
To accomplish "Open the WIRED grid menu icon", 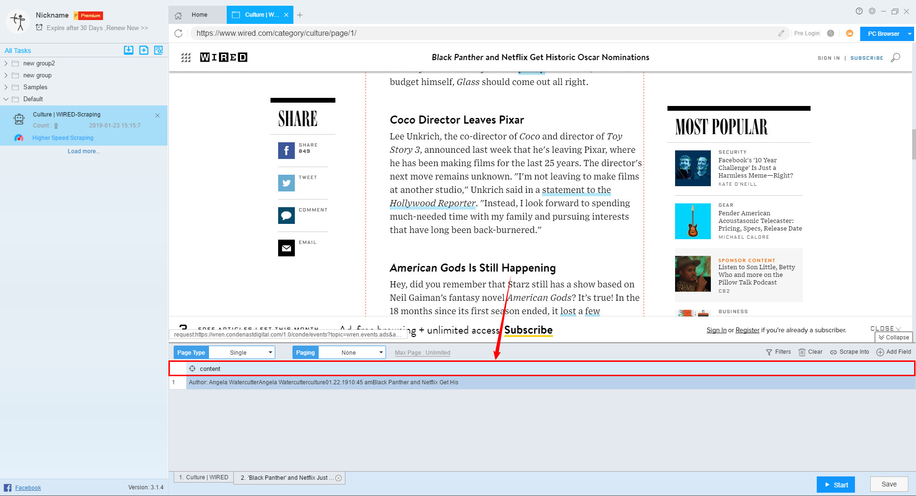I will click(186, 57).
